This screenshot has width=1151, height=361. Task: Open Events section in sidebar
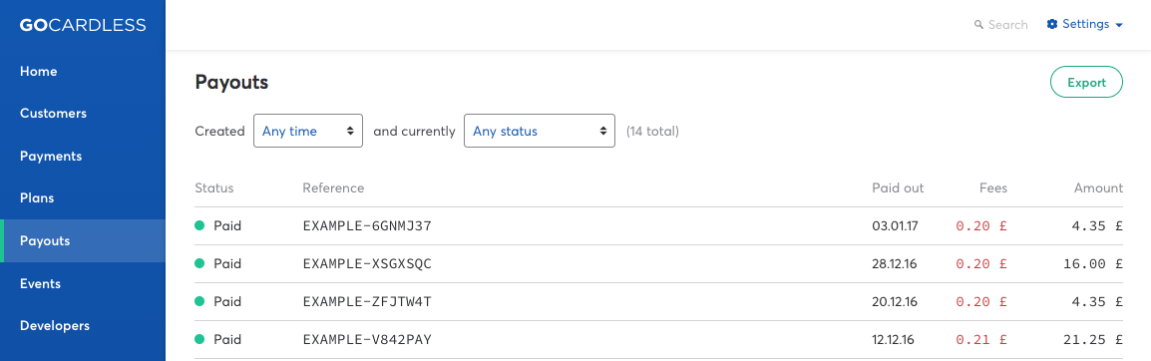click(x=40, y=283)
